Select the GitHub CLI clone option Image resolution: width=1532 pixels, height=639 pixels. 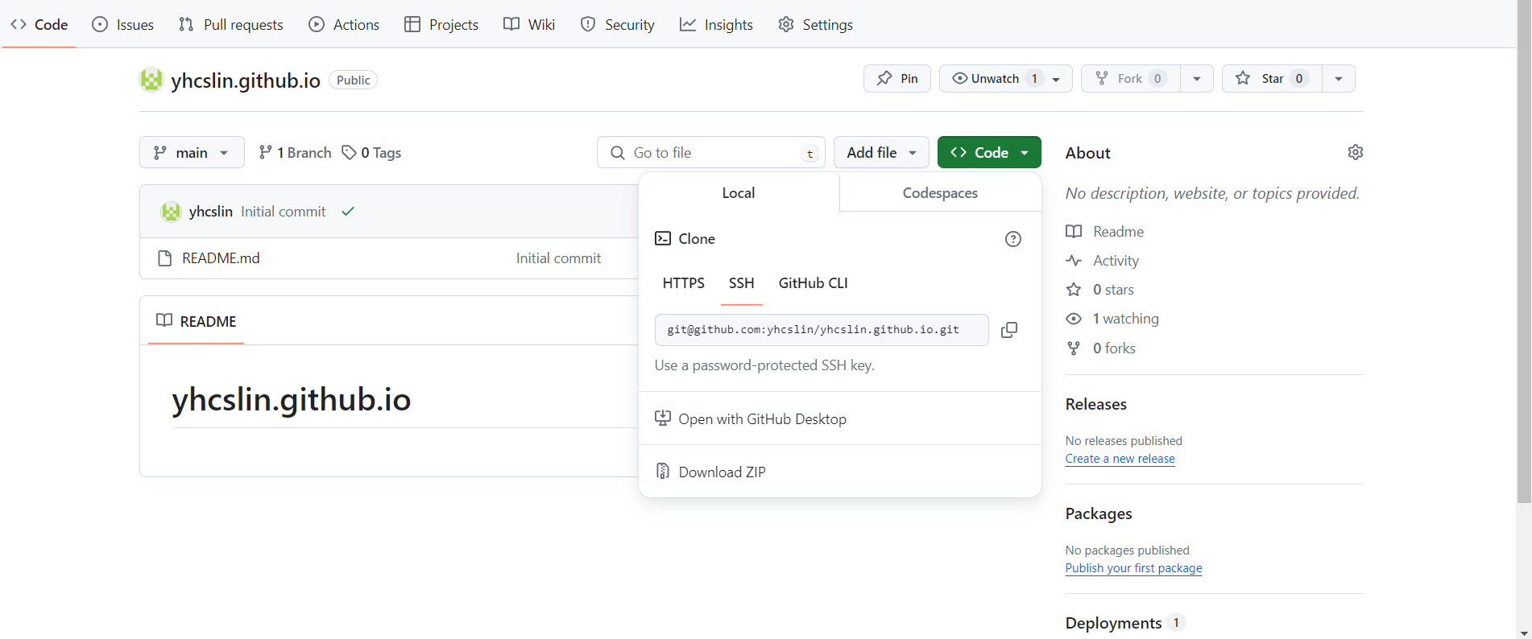click(813, 283)
